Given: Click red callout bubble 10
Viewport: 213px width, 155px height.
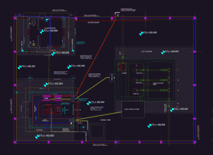Looking at the screenshot, I should tap(178, 103).
